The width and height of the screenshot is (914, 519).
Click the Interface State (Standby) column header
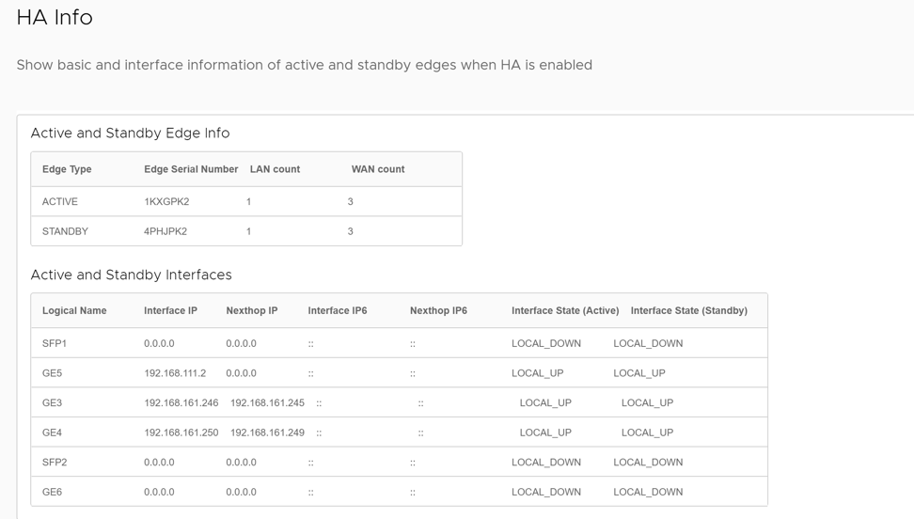pos(688,310)
